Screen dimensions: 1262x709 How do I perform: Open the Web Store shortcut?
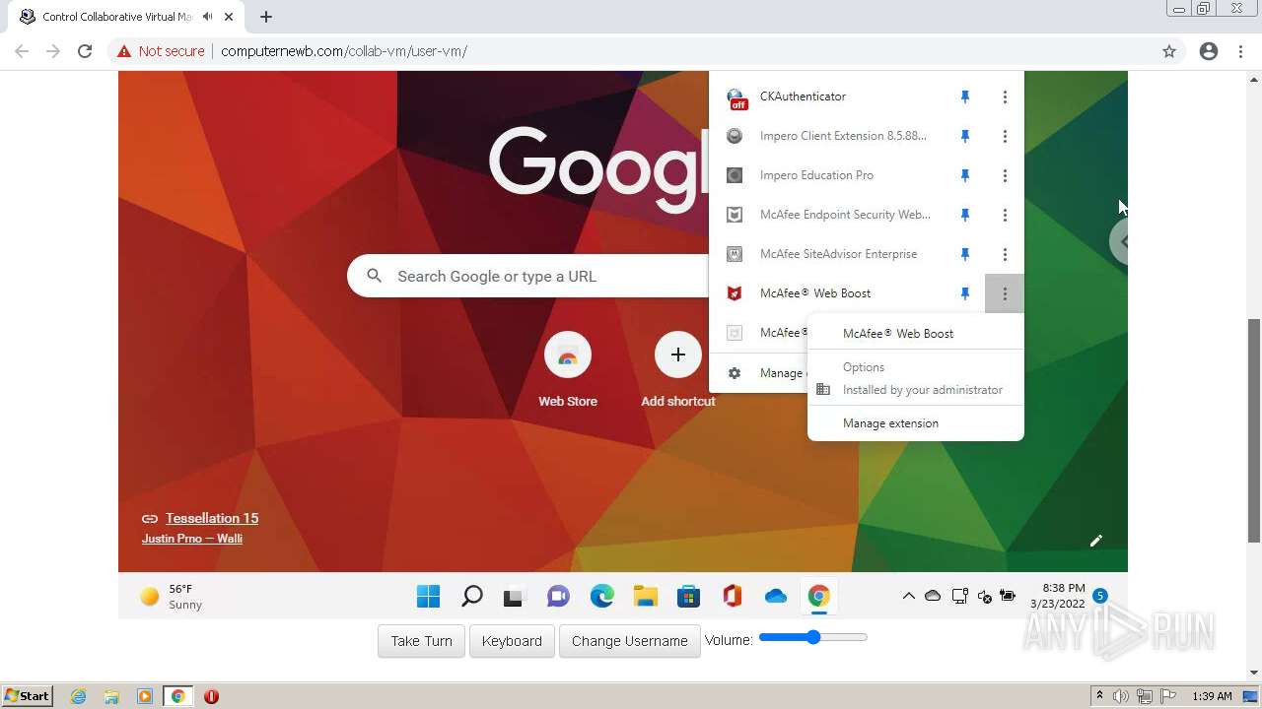tap(568, 369)
